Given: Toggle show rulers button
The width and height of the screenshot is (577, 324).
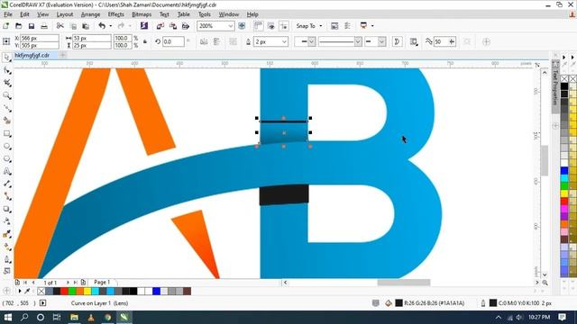Looking at the screenshot, I should tap(259, 26).
